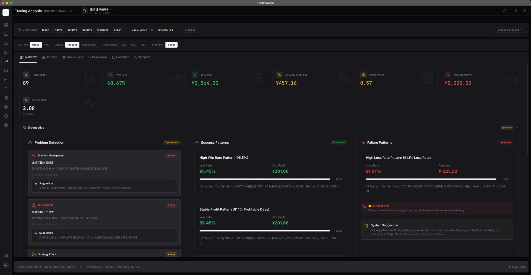Open the sidebar settings gear at bottom
The height and width of the screenshot is (275, 531).
point(6,256)
